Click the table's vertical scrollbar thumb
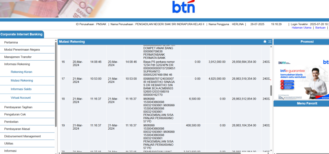The image size is (329, 154). tap(271, 90)
